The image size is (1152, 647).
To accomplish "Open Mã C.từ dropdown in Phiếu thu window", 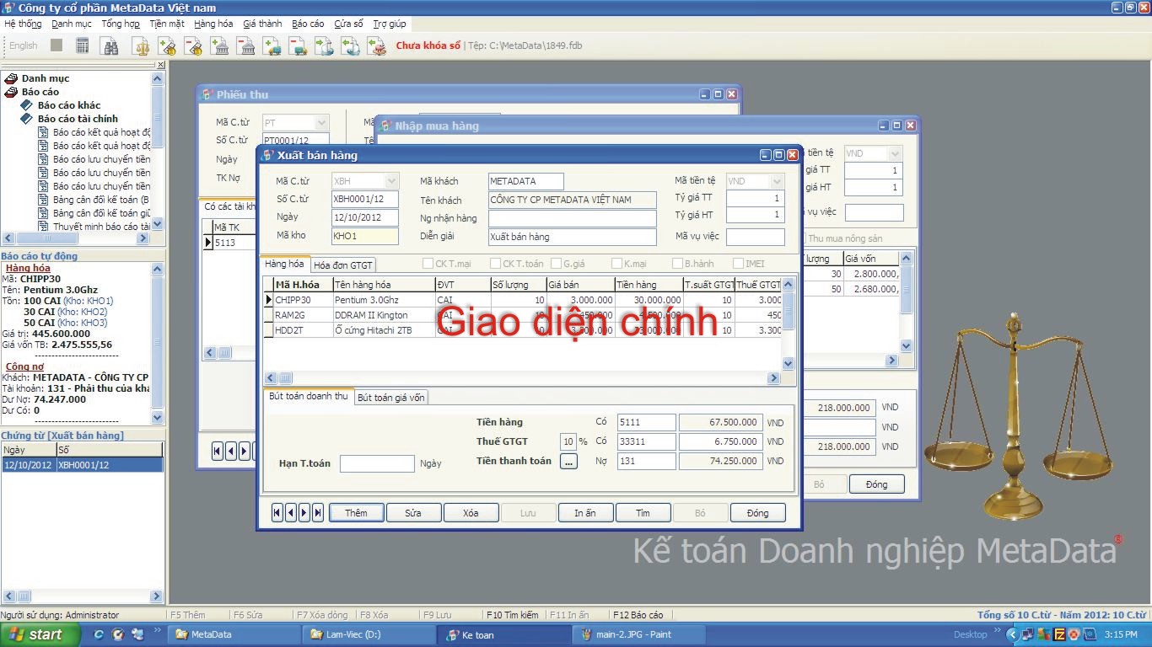I will pyautogui.click(x=321, y=123).
